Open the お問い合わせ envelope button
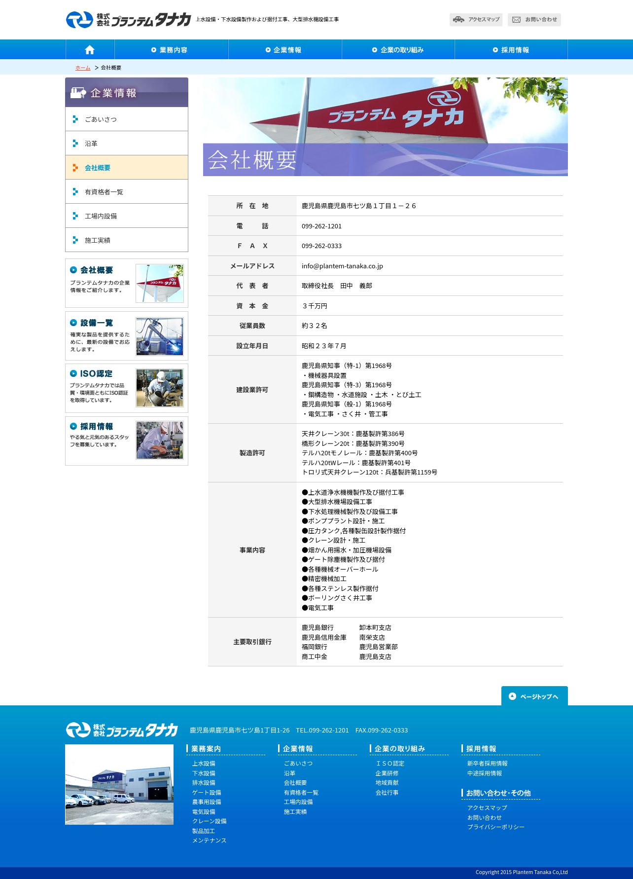 pos(534,20)
